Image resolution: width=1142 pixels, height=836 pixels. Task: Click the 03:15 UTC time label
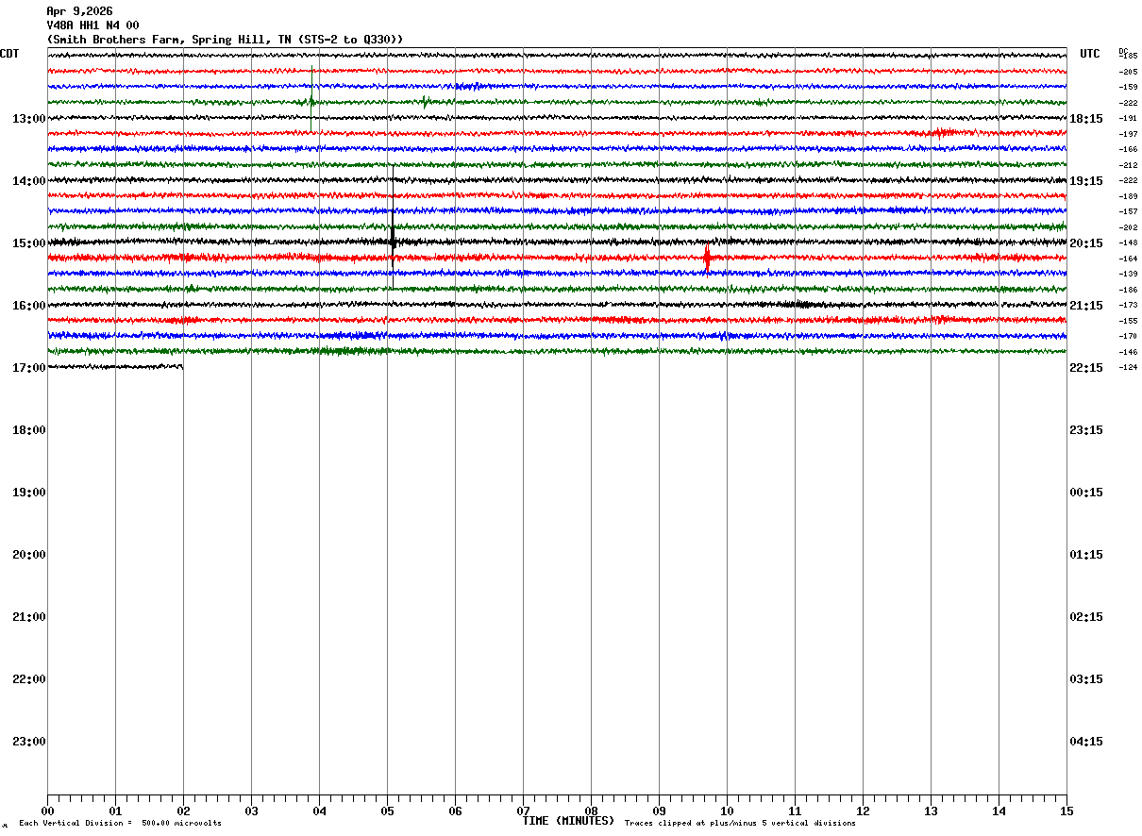pyautogui.click(x=1086, y=679)
